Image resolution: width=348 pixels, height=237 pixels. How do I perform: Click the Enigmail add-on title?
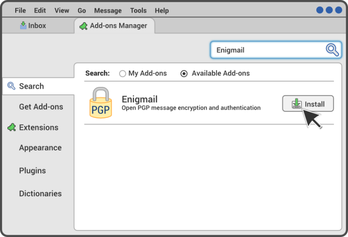(140, 99)
